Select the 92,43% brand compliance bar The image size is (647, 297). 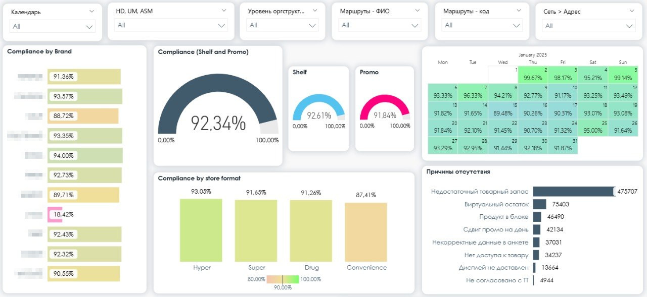84,234
